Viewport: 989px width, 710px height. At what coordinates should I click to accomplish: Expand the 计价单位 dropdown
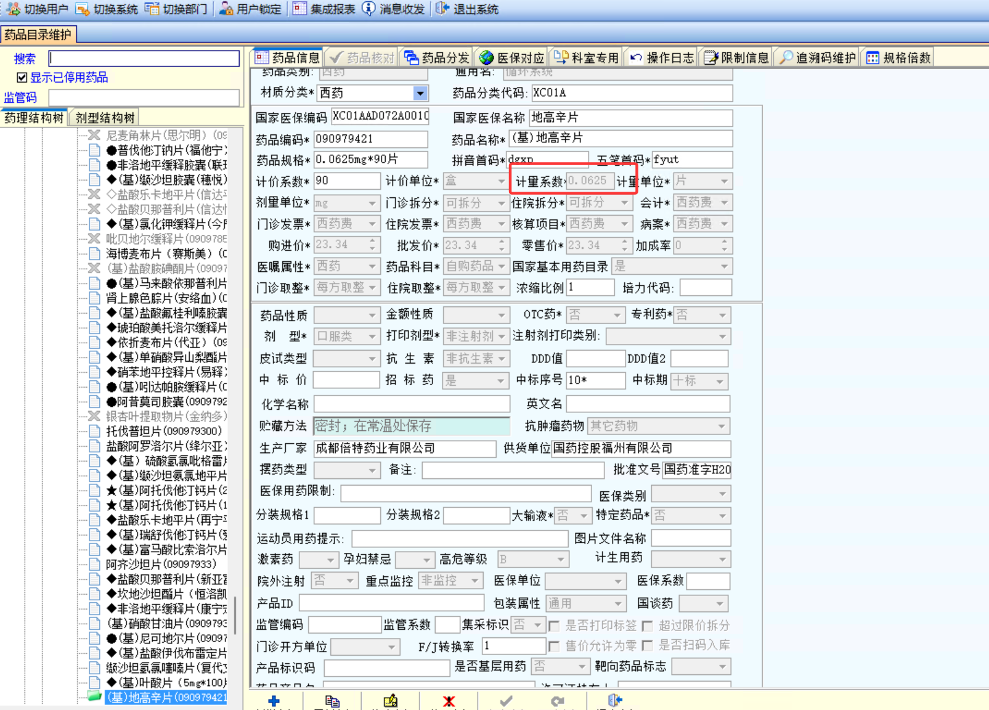coord(501,181)
